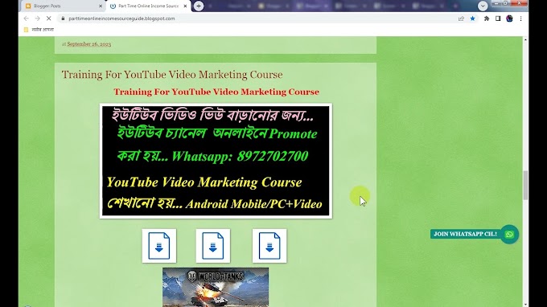547x307 pixels.
Task: Open the tab search dropdown arrow
Action: pyautogui.click(x=483, y=6)
